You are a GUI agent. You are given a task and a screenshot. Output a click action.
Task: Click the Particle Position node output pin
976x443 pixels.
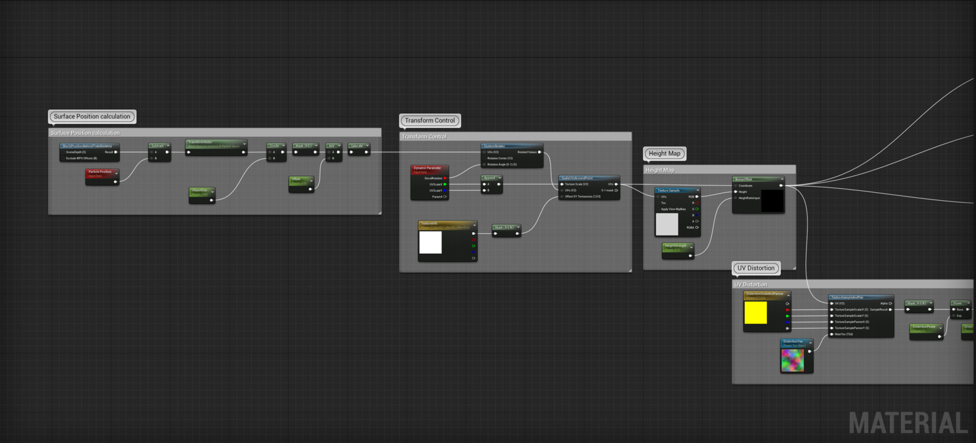point(115,181)
